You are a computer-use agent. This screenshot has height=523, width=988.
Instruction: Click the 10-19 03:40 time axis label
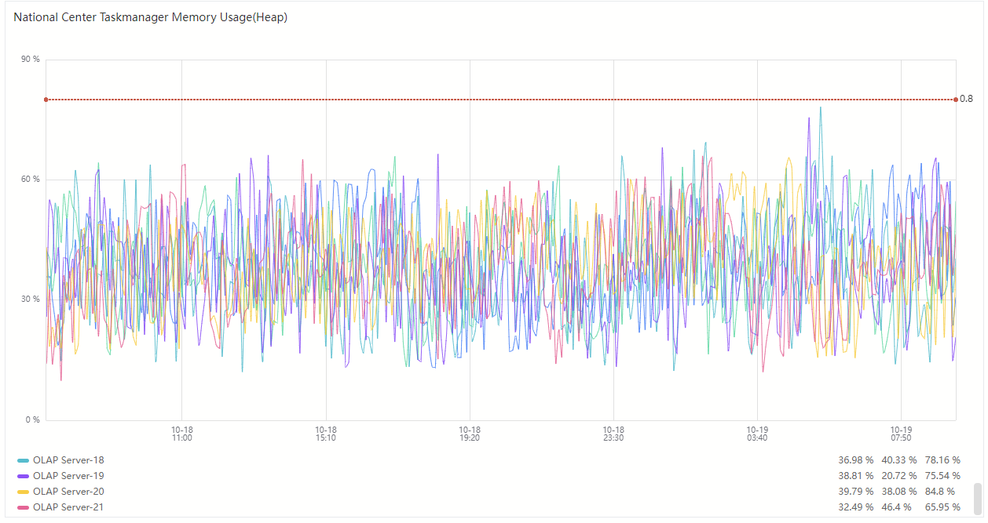757,434
